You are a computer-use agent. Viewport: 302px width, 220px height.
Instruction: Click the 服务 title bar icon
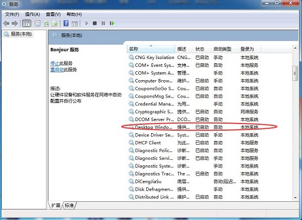pyautogui.click(x=4, y=4)
